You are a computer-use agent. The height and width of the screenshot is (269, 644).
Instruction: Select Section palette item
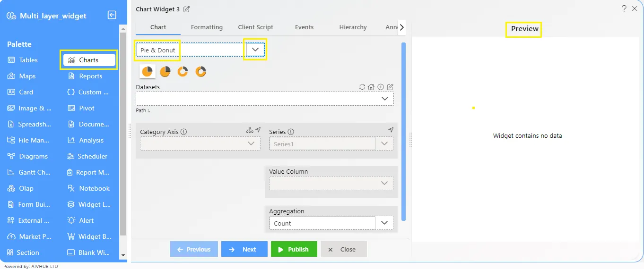click(23, 252)
